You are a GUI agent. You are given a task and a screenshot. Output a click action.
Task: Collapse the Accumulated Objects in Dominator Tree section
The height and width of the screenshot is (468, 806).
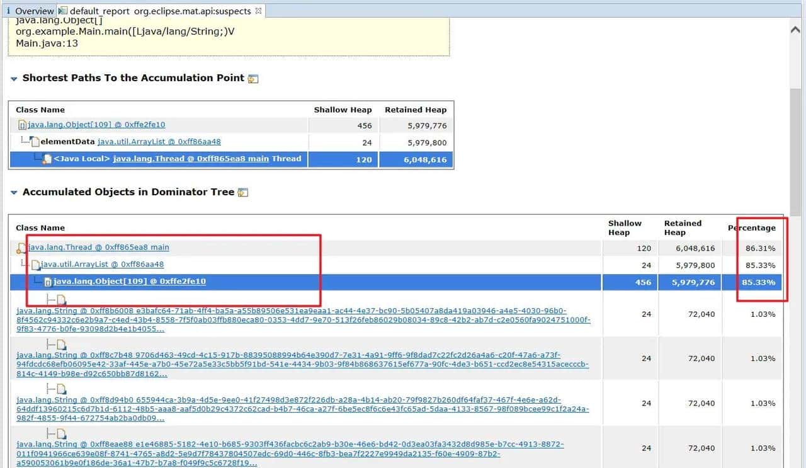click(x=14, y=193)
